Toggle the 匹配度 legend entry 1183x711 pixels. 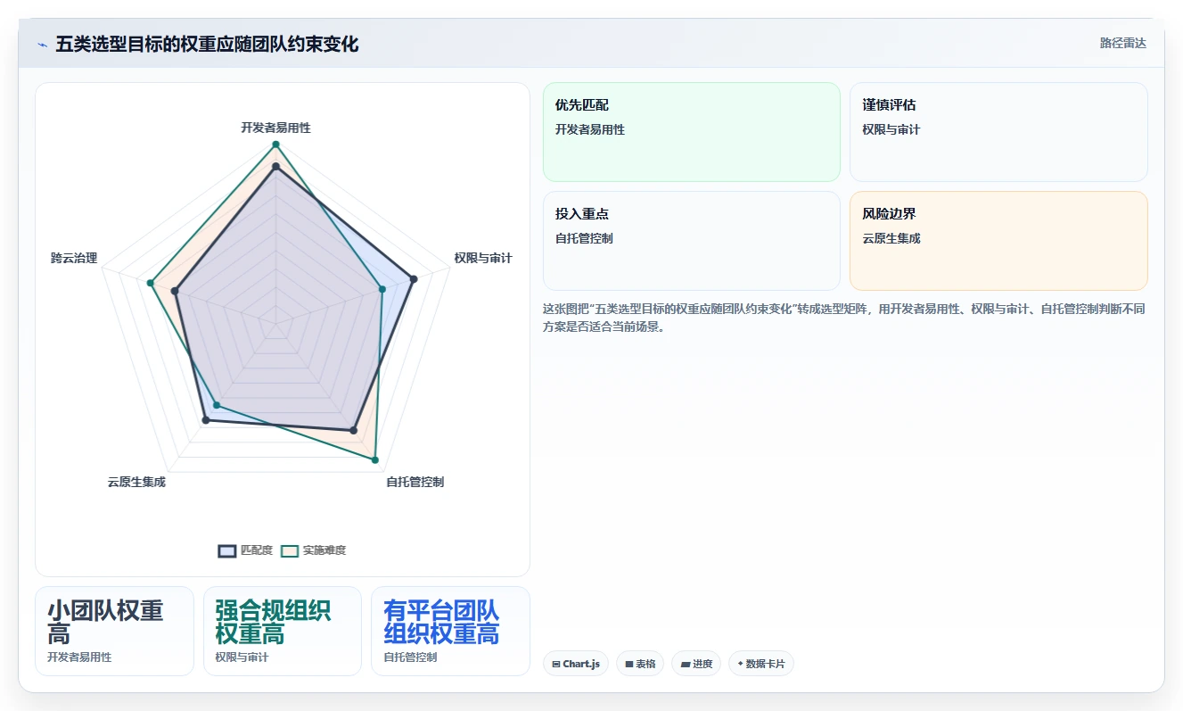pyautogui.click(x=245, y=550)
